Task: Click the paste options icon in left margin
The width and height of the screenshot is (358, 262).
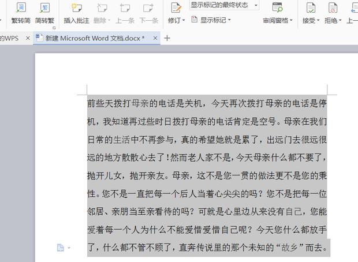Action: pos(61,248)
